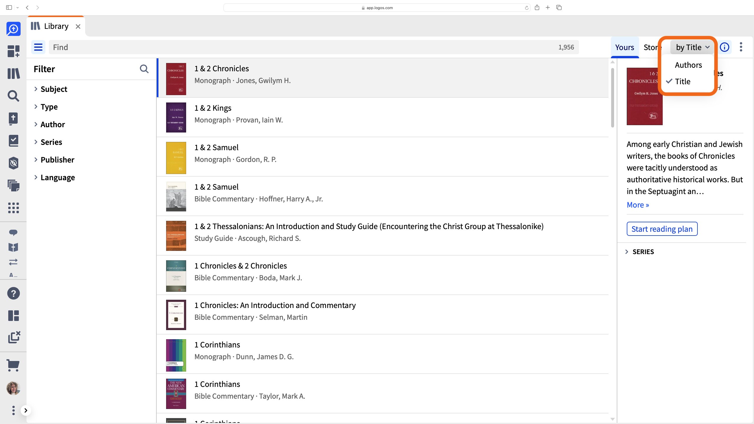Click the open Bible shortcut icon

13,247
